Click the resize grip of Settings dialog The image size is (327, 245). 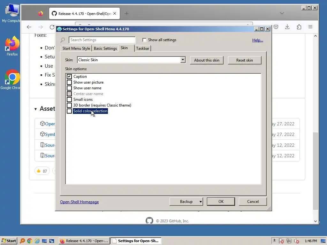(x=269, y=208)
